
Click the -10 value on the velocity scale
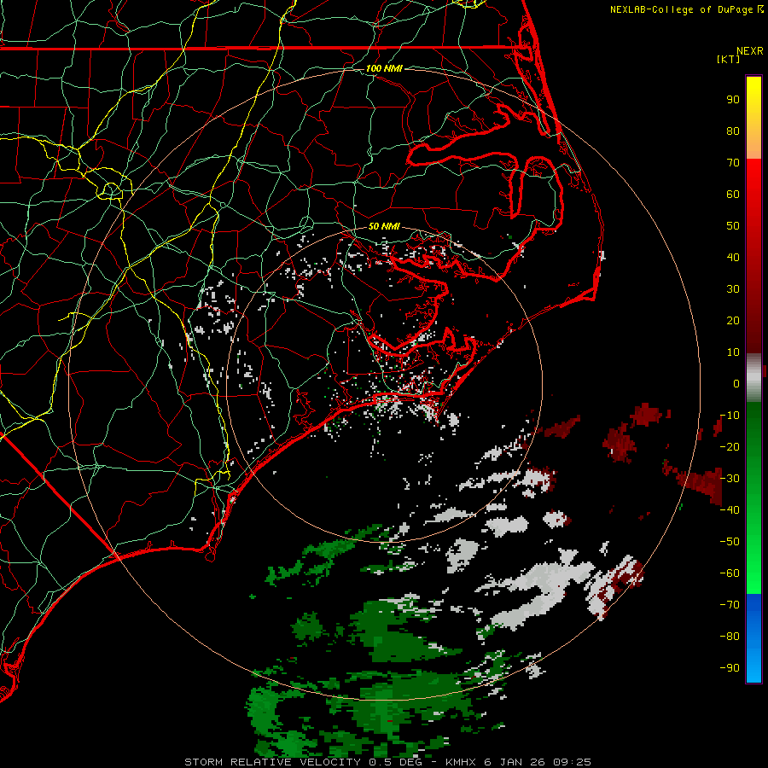730,416
